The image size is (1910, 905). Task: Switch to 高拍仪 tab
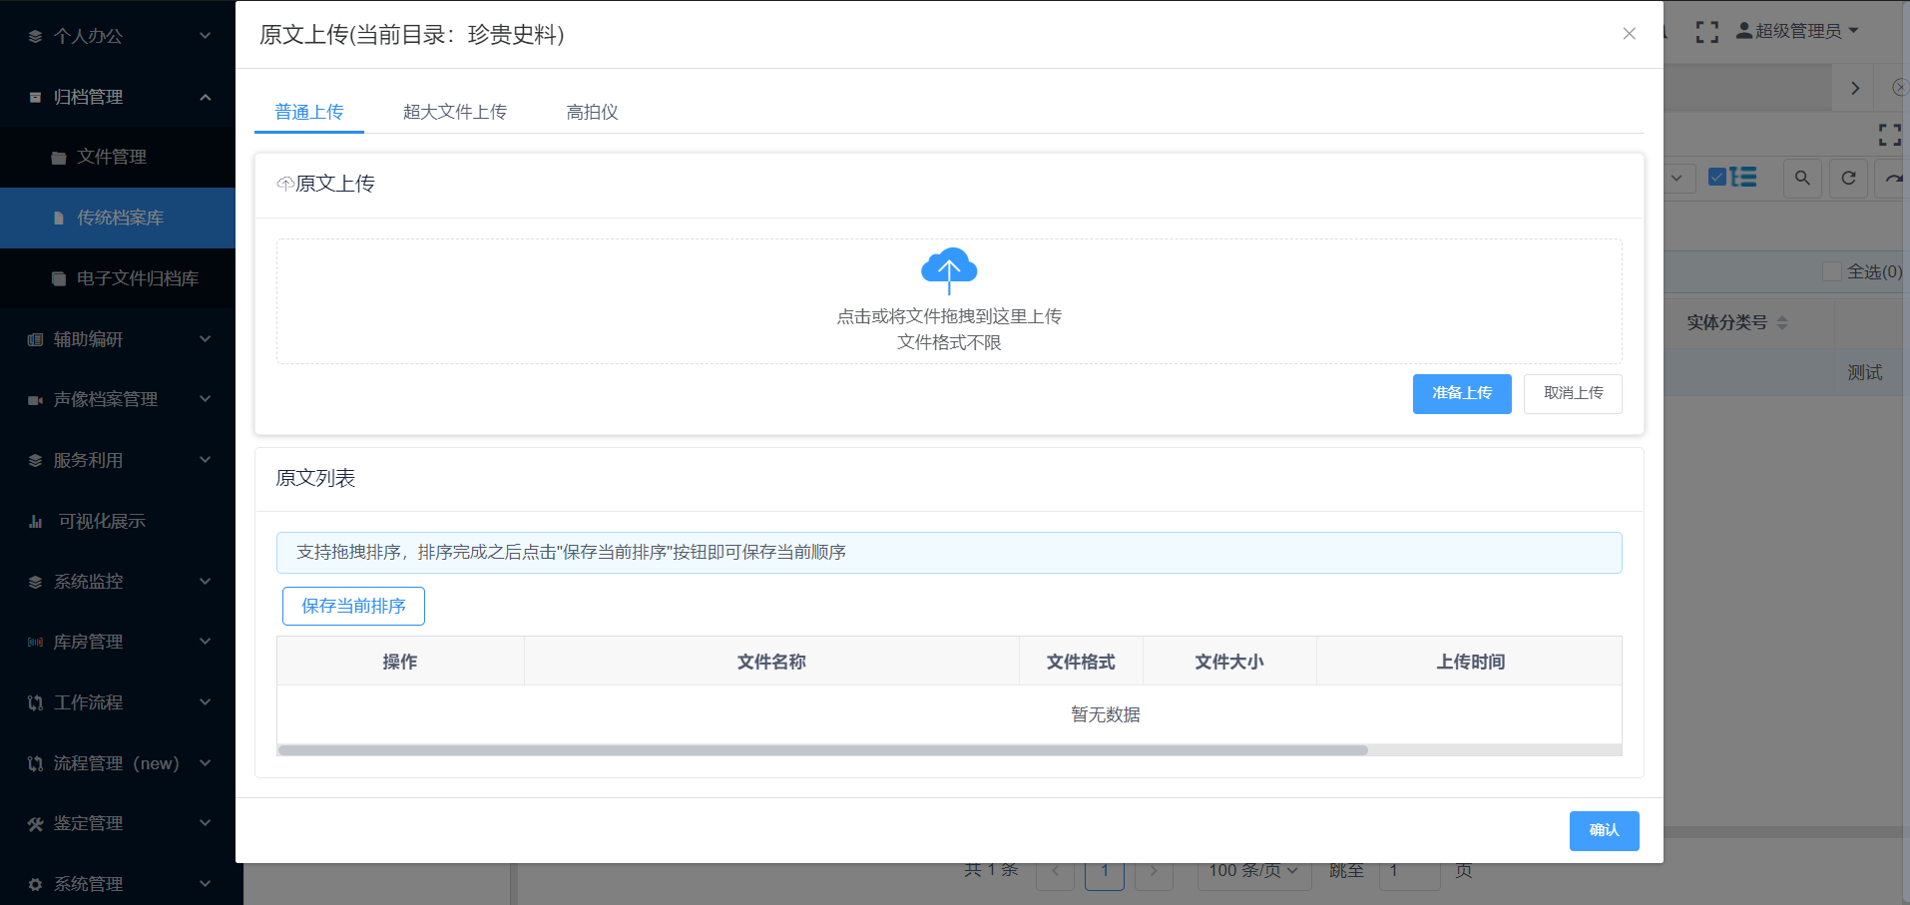(x=592, y=112)
